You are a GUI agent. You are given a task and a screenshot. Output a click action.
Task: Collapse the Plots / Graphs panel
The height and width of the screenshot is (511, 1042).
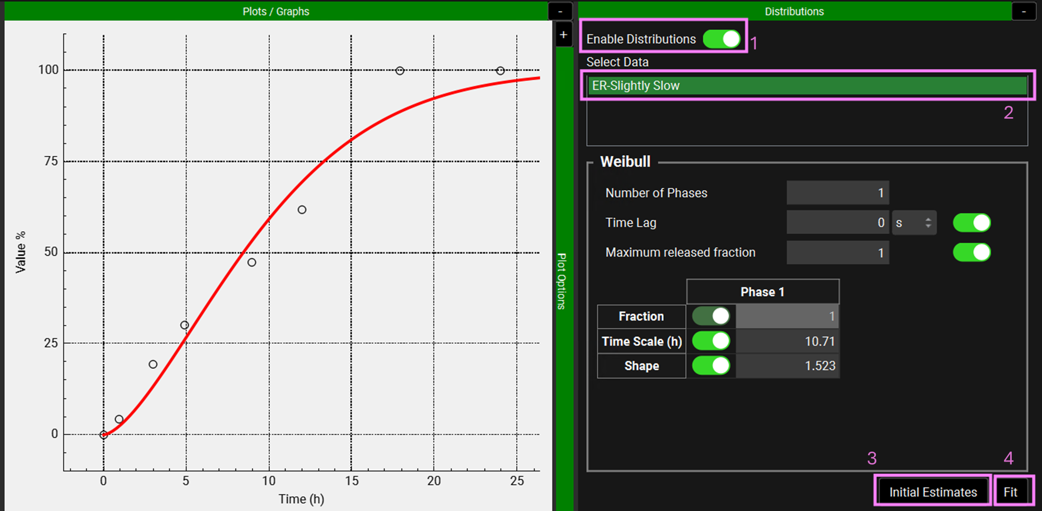click(x=560, y=11)
